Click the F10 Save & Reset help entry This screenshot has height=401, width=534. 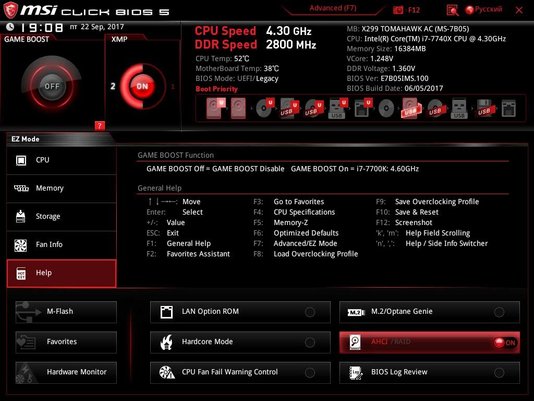click(407, 212)
